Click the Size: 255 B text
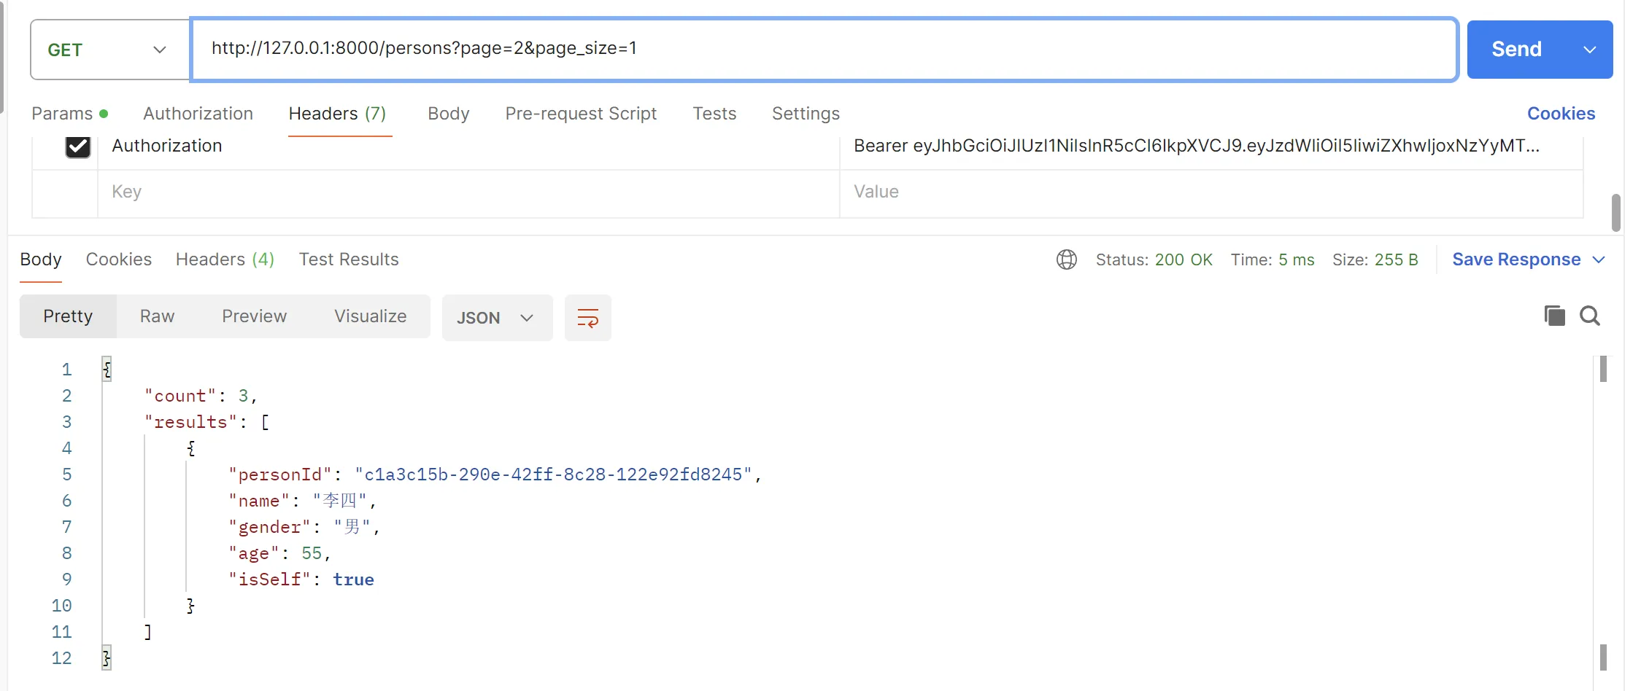The width and height of the screenshot is (1641, 691). [x=1375, y=259]
